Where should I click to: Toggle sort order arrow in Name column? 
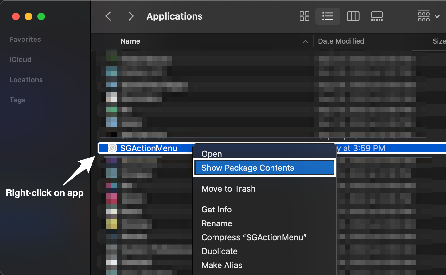pos(305,41)
